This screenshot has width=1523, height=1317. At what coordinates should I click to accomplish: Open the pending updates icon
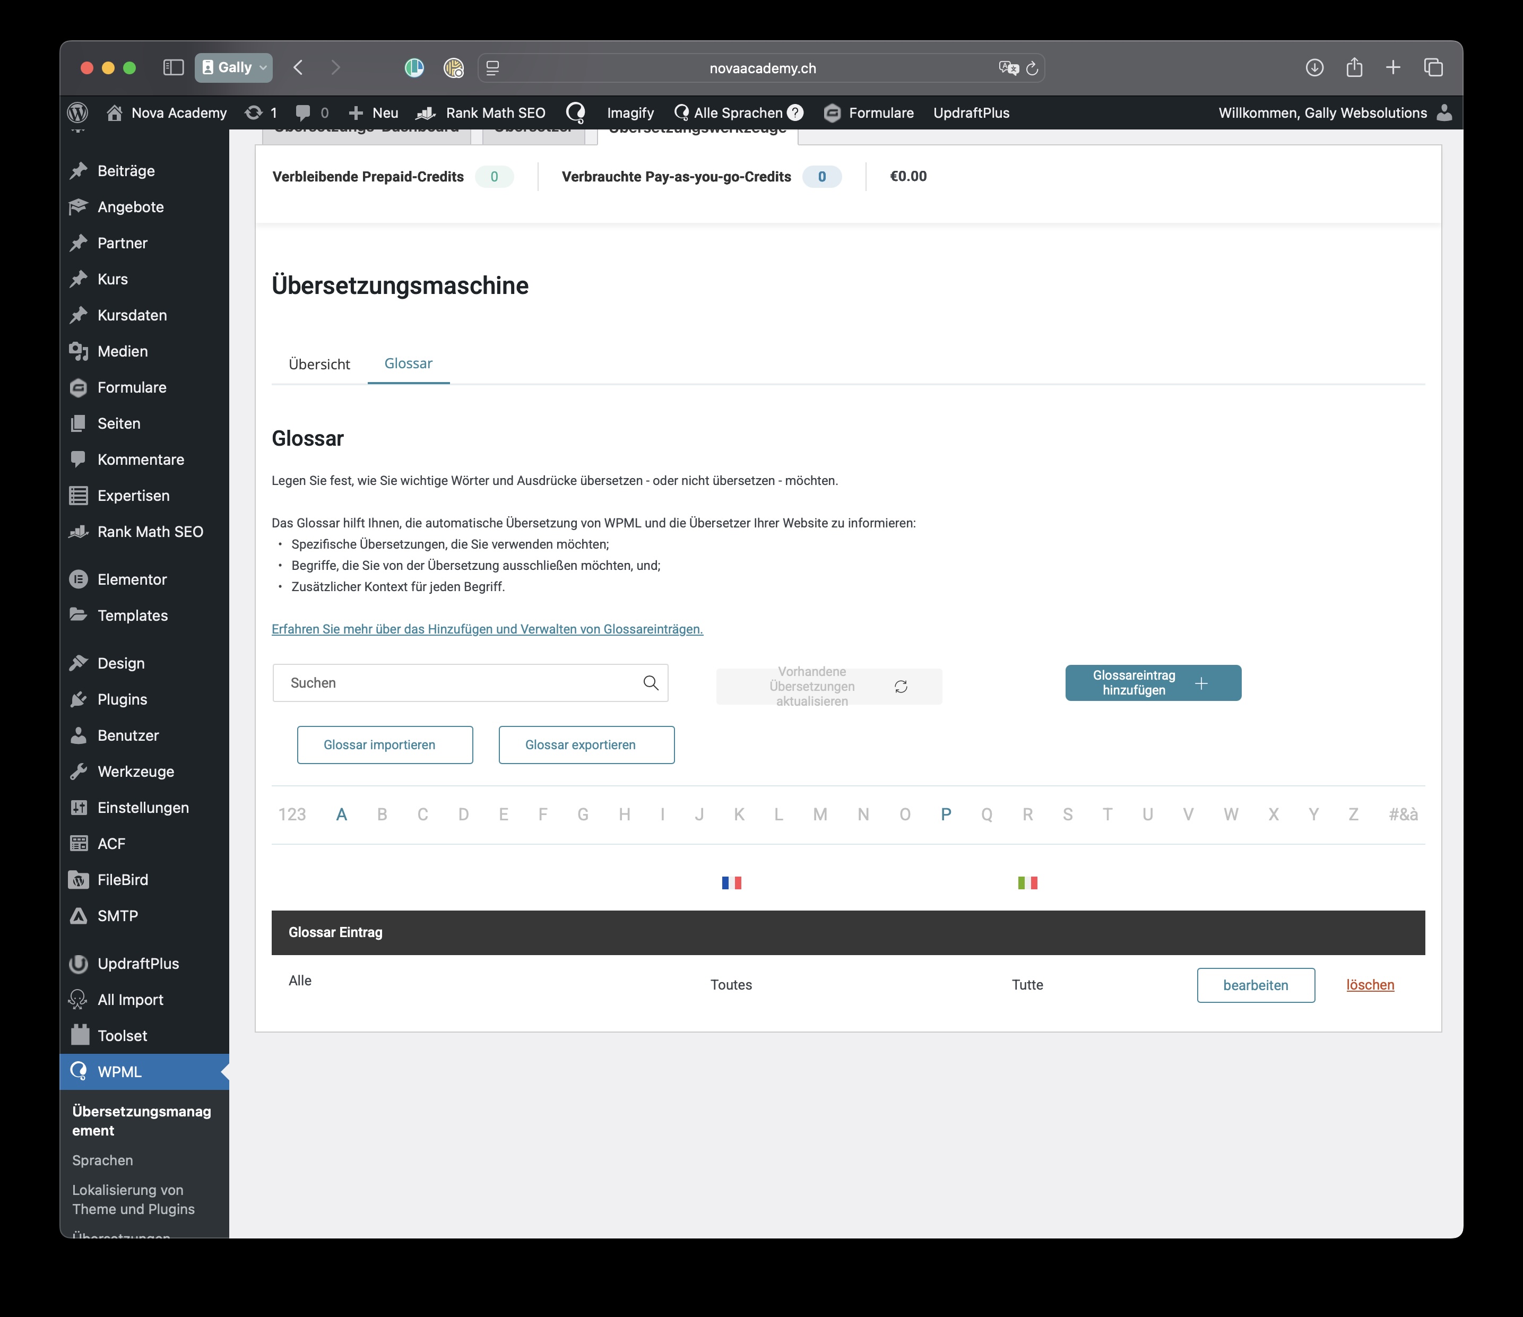pyautogui.click(x=254, y=112)
